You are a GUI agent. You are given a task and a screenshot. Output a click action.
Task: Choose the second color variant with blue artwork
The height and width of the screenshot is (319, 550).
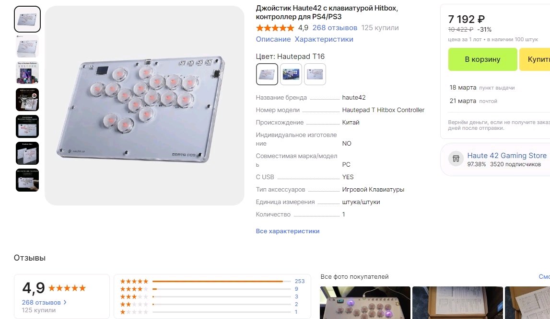tap(291, 74)
